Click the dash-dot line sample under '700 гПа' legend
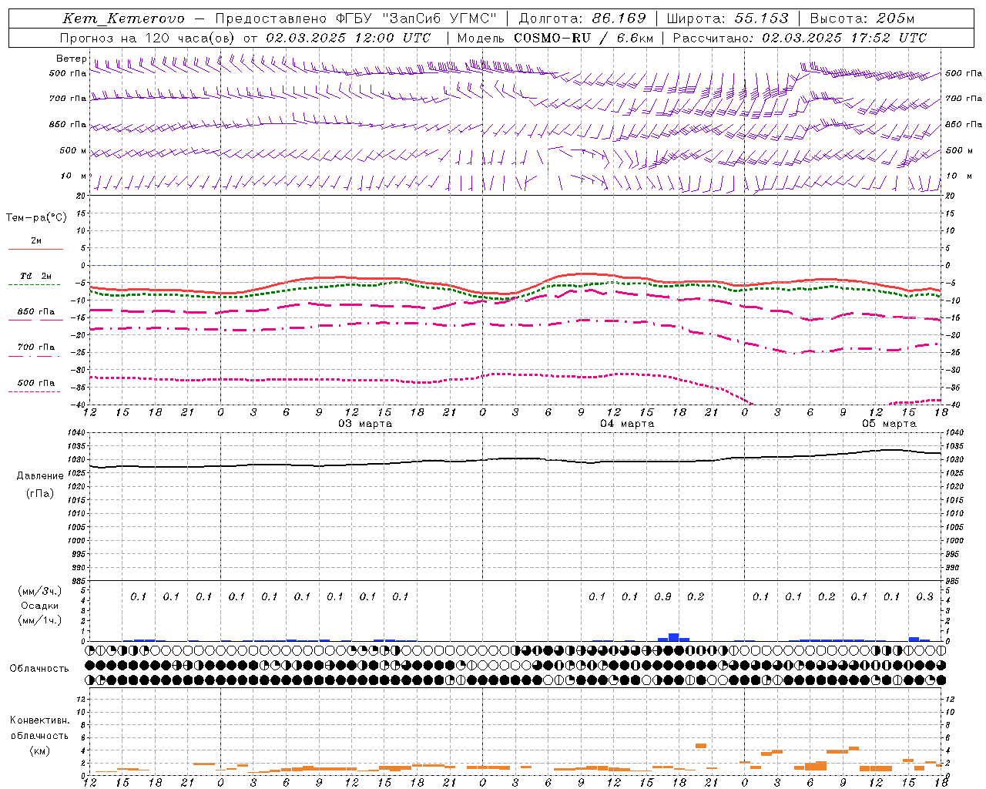This screenshot has height=789, width=986. tap(34, 356)
